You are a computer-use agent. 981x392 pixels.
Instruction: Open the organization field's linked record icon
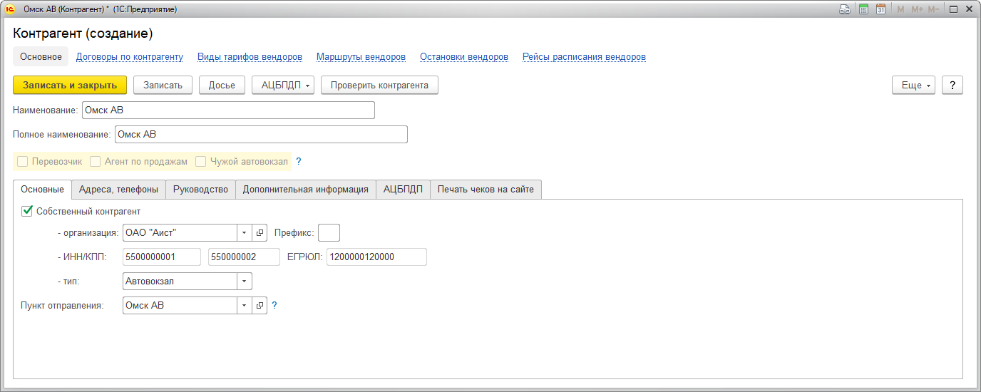coord(260,233)
